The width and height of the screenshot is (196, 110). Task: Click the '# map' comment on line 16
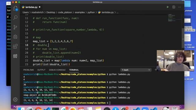(37, 37)
